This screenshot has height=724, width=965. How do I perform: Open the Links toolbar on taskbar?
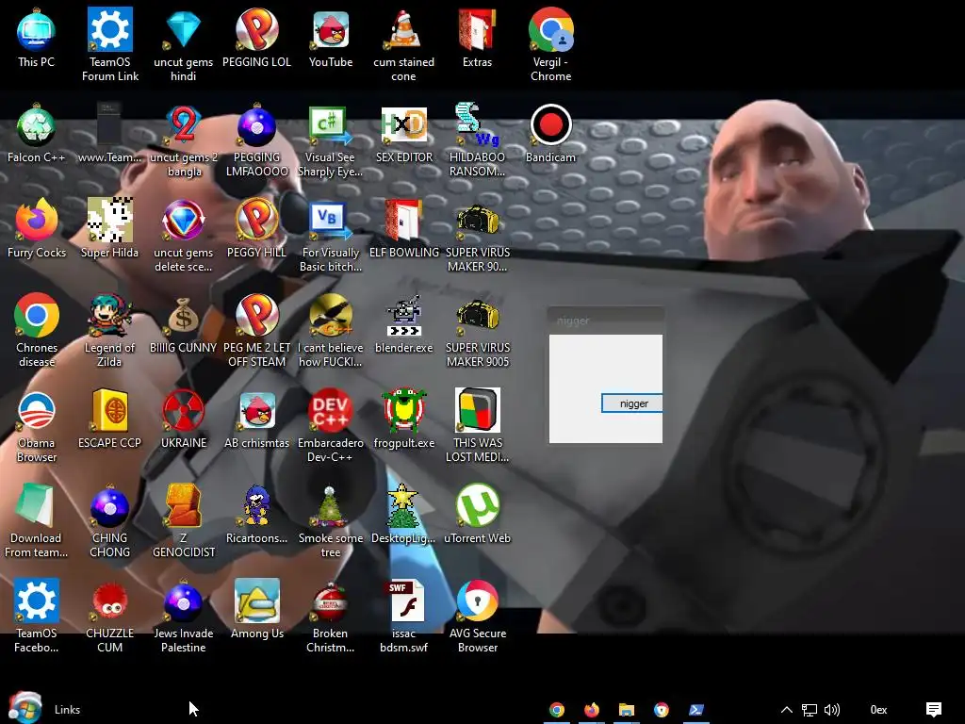[67, 710]
